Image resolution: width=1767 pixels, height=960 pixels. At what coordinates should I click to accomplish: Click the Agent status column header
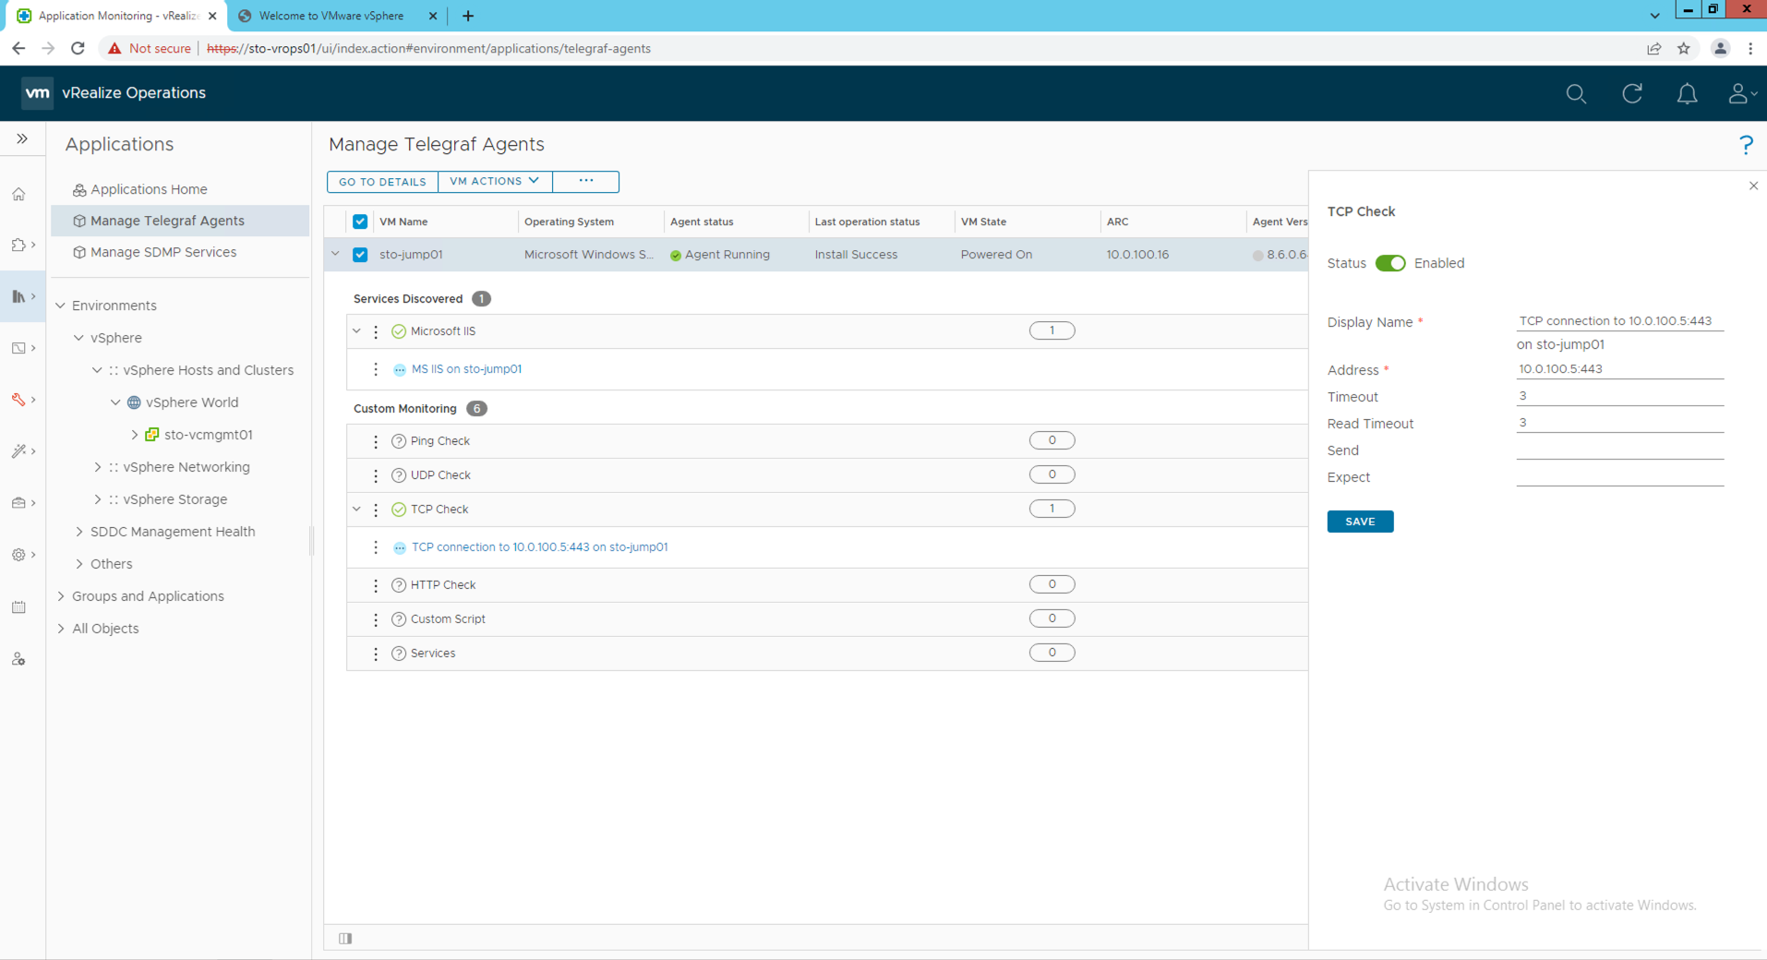[x=702, y=222]
